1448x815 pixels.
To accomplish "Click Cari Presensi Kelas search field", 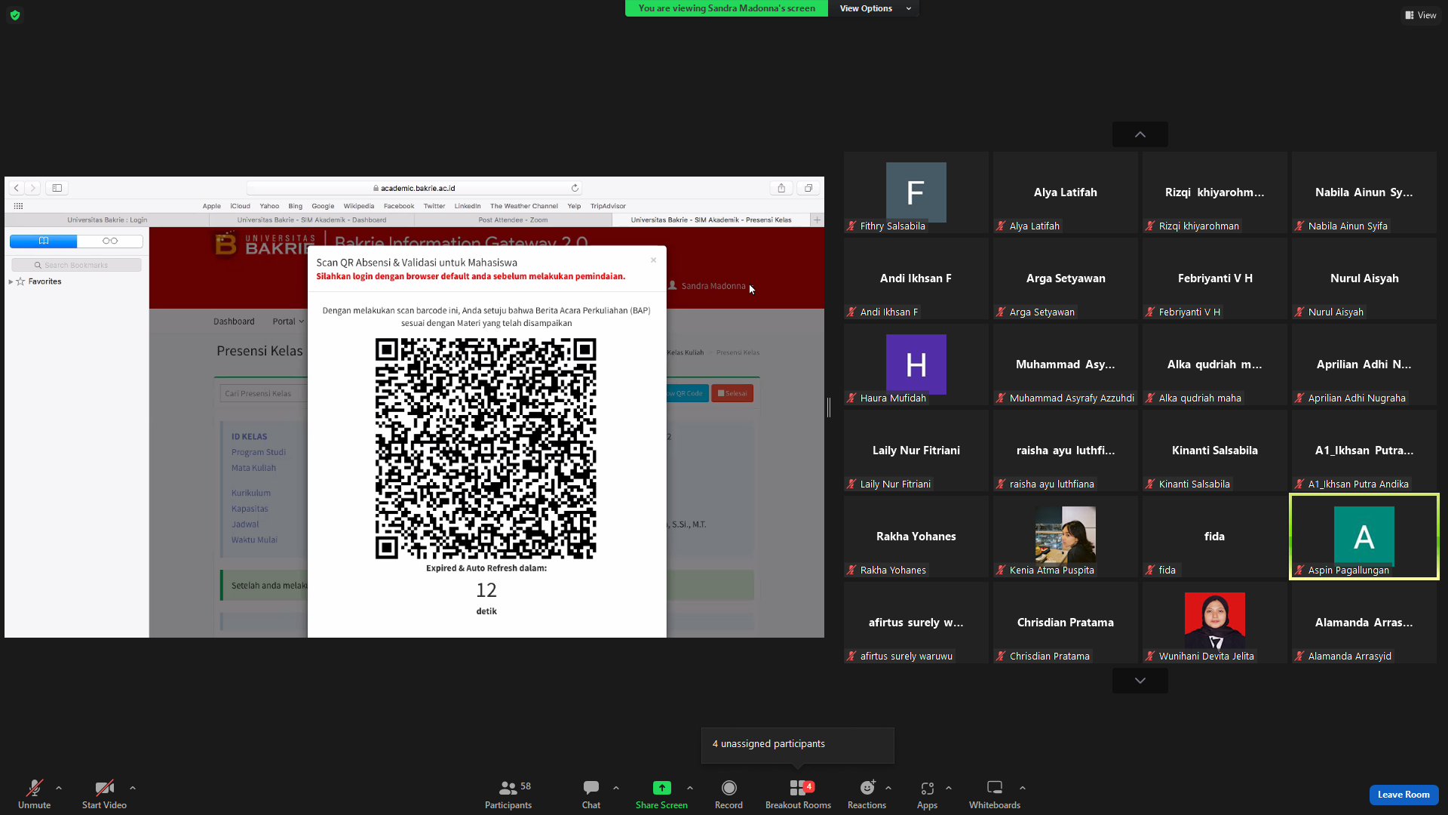I will coord(264,393).
